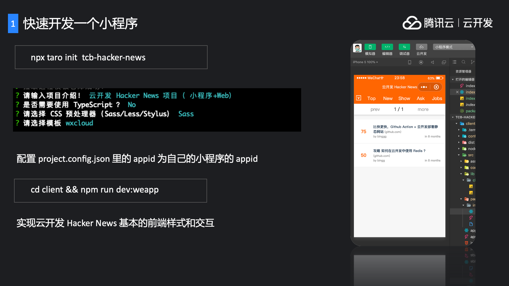509x286 pixels.
Task: Toggle the speaker mute icon in simulator bar
Action: point(432,62)
